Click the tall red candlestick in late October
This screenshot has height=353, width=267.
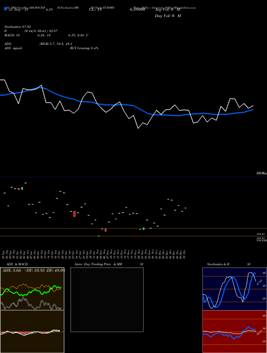point(74,214)
